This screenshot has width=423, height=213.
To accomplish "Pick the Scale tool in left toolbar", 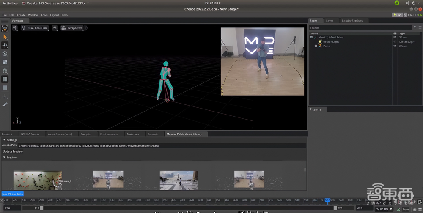I will [x=5, y=62].
